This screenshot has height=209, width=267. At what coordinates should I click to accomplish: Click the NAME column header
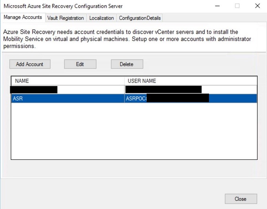click(x=68, y=81)
